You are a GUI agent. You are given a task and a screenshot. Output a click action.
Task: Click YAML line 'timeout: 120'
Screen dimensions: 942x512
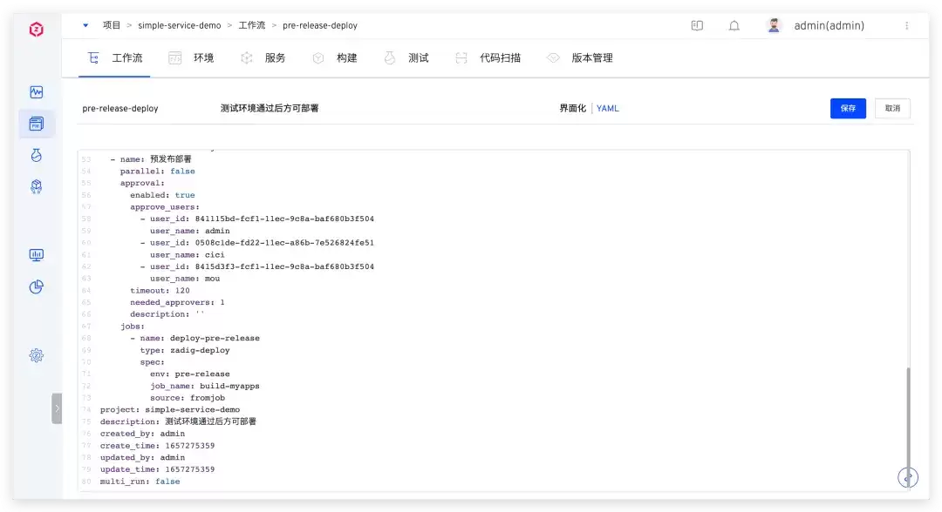(x=160, y=291)
